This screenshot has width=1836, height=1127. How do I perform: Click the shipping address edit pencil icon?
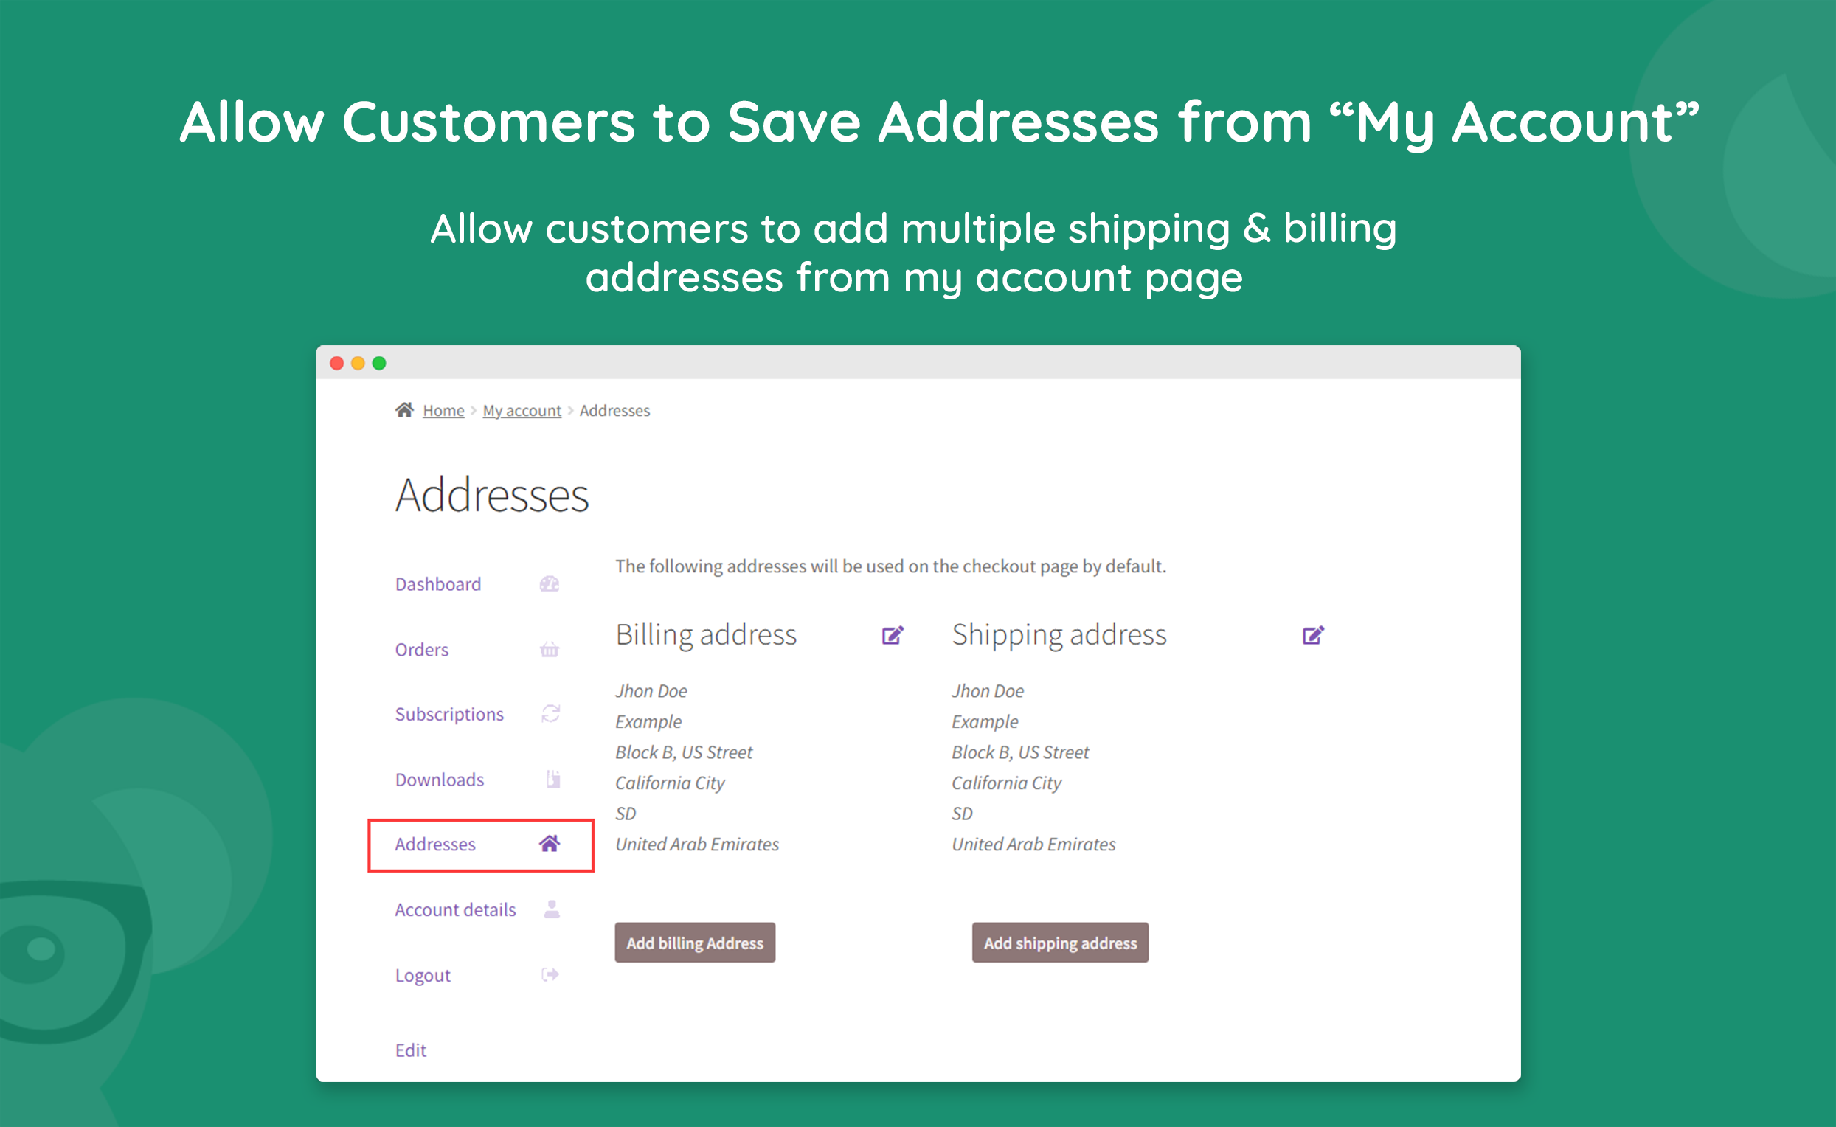point(1313,635)
